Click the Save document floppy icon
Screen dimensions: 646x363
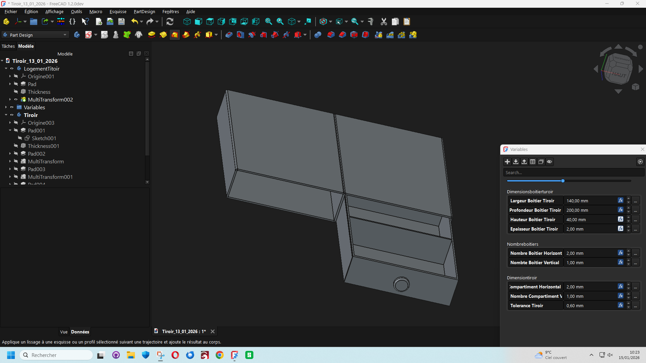click(x=121, y=22)
